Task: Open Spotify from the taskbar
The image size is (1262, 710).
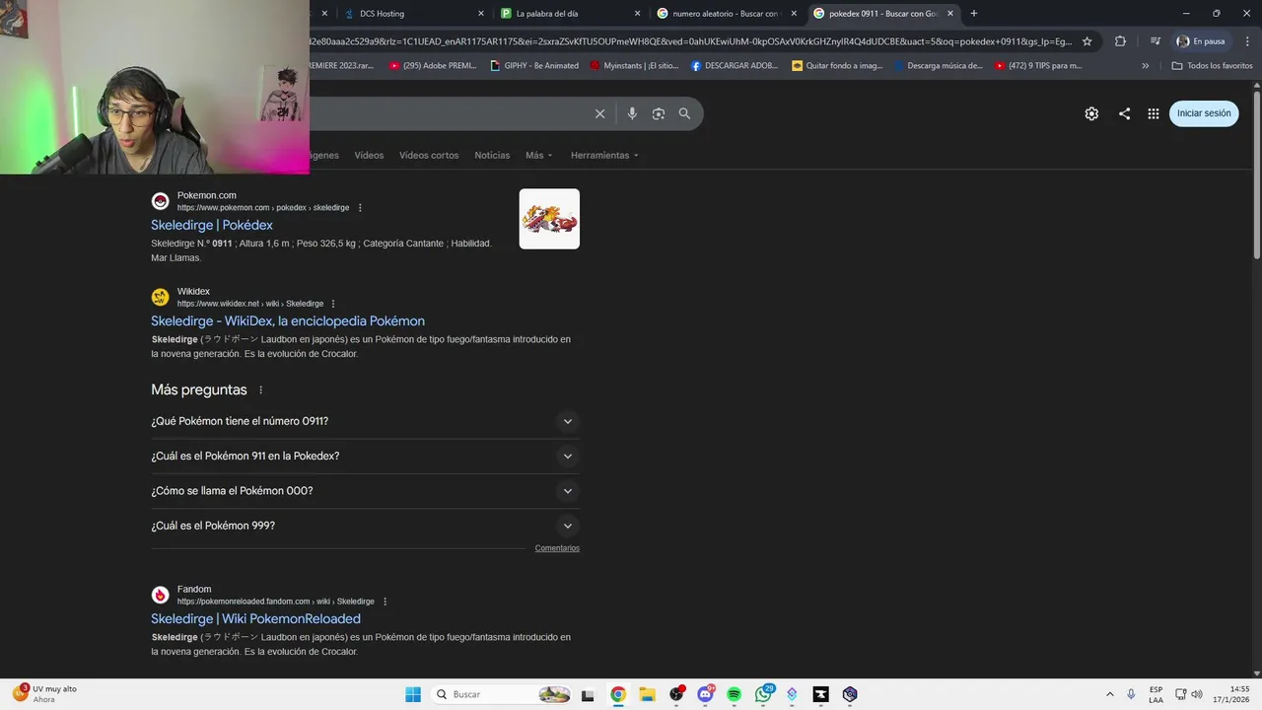Action: 734,694
